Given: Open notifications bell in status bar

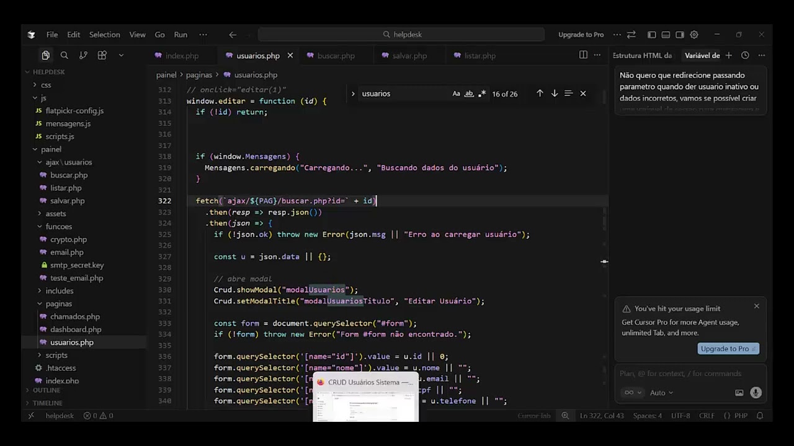Looking at the screenshot, I should click(x=760, y=416).
